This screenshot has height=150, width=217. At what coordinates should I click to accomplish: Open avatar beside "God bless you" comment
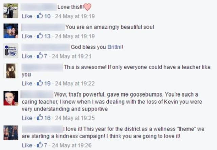coord(11,51)
